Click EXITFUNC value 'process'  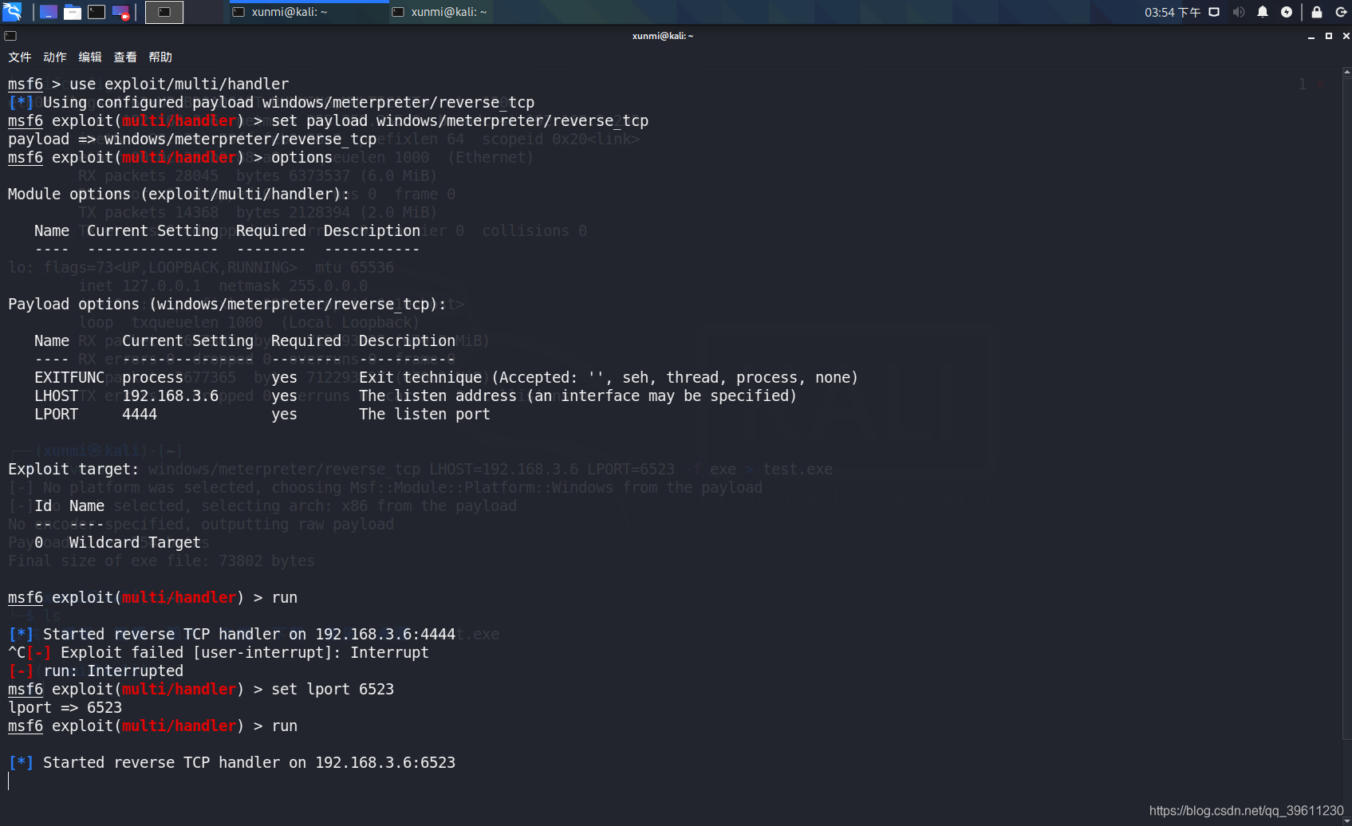152,377
